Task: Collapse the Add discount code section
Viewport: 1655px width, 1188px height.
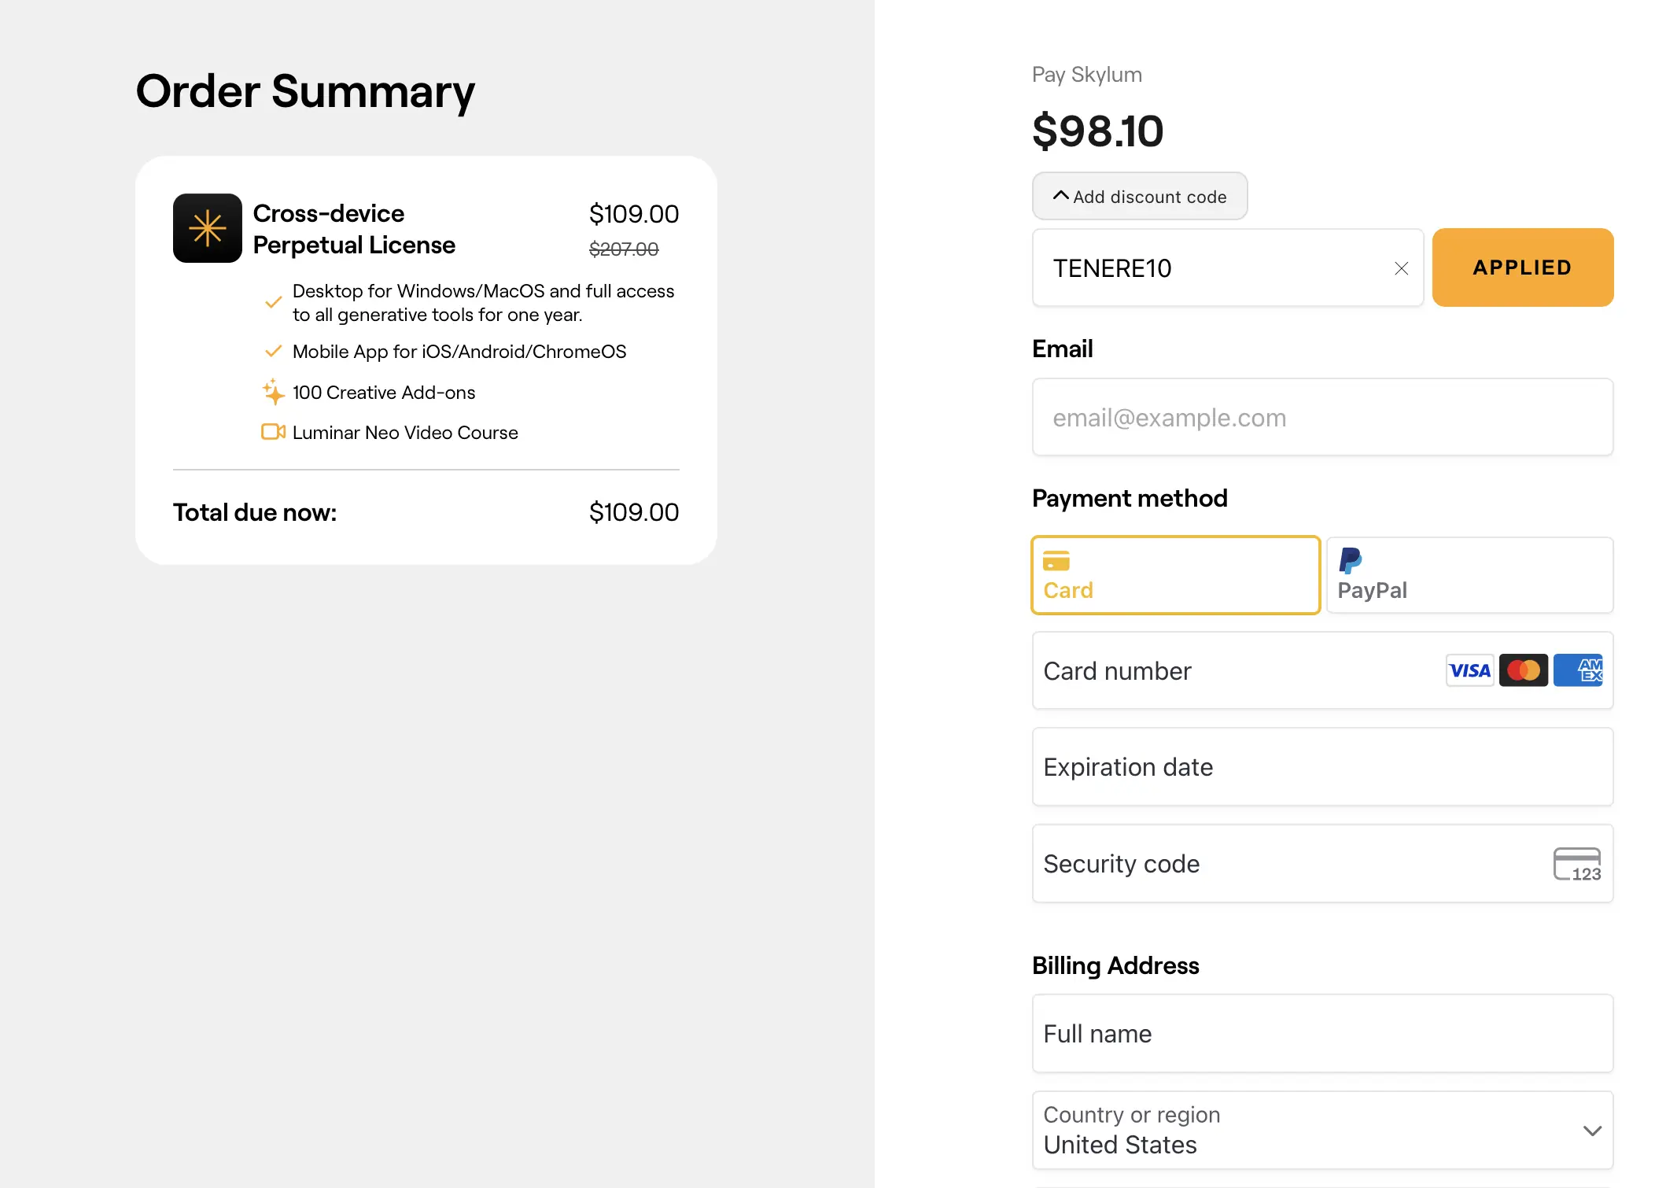Action: click(1139, 196)
